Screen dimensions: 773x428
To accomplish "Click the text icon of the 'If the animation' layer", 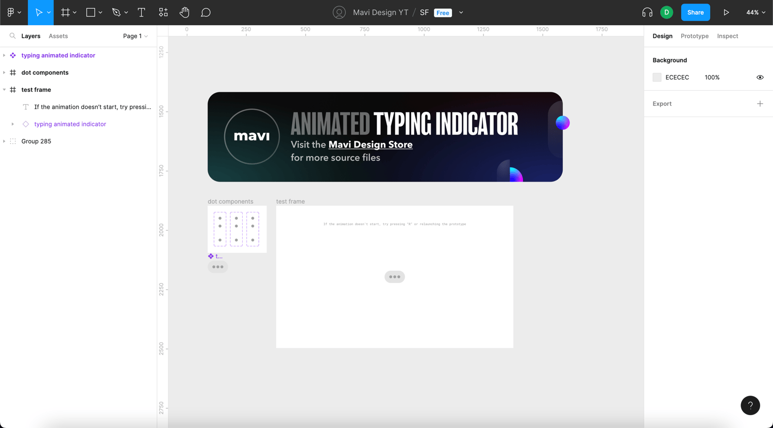I will click(26, 107).
